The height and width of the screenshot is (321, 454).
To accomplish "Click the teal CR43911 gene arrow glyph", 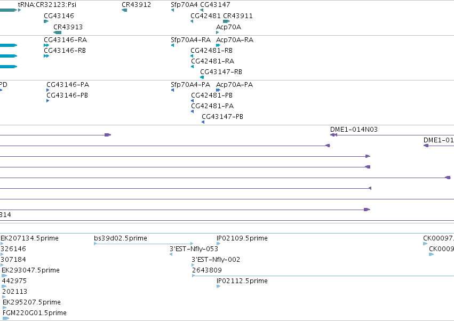I will [x=226, y=21].
